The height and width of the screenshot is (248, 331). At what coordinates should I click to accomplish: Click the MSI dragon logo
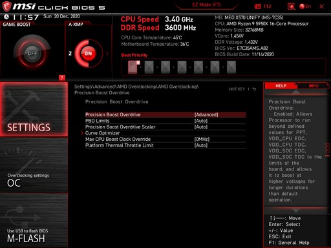(x=6, y=6)
